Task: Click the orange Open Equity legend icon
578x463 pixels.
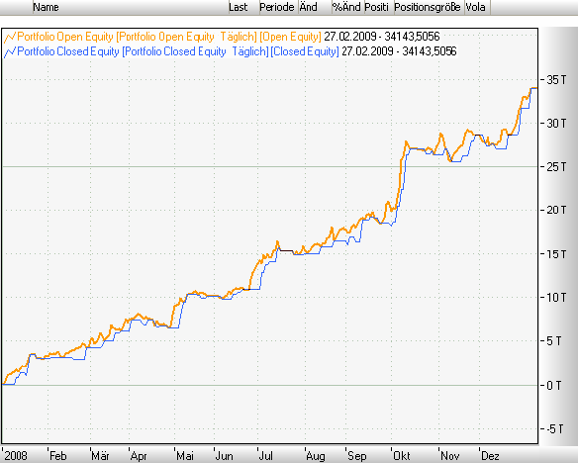Action: click(10, 37)
